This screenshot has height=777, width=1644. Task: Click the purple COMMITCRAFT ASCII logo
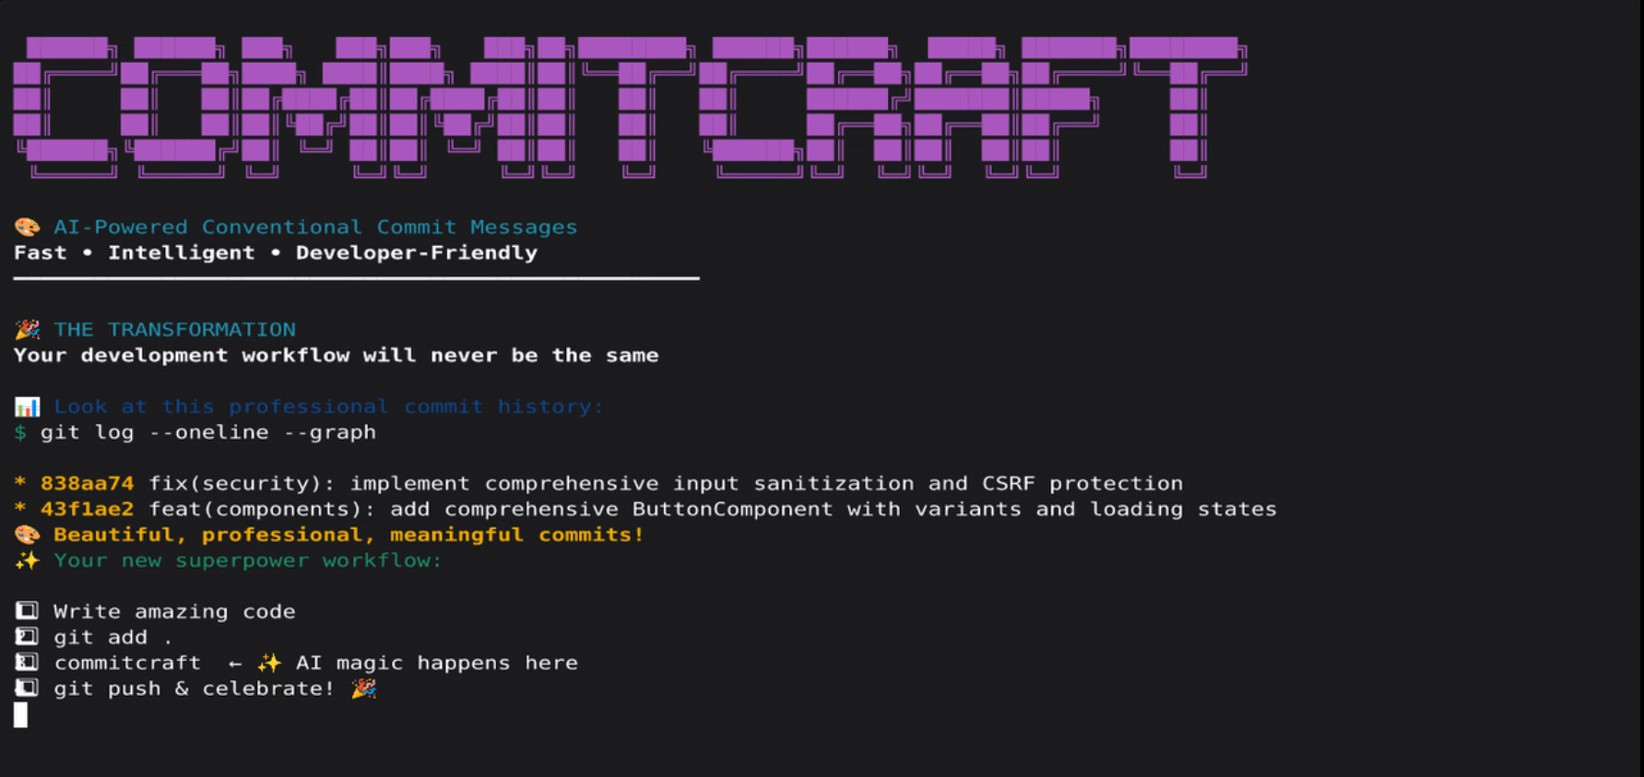(629, 107)
